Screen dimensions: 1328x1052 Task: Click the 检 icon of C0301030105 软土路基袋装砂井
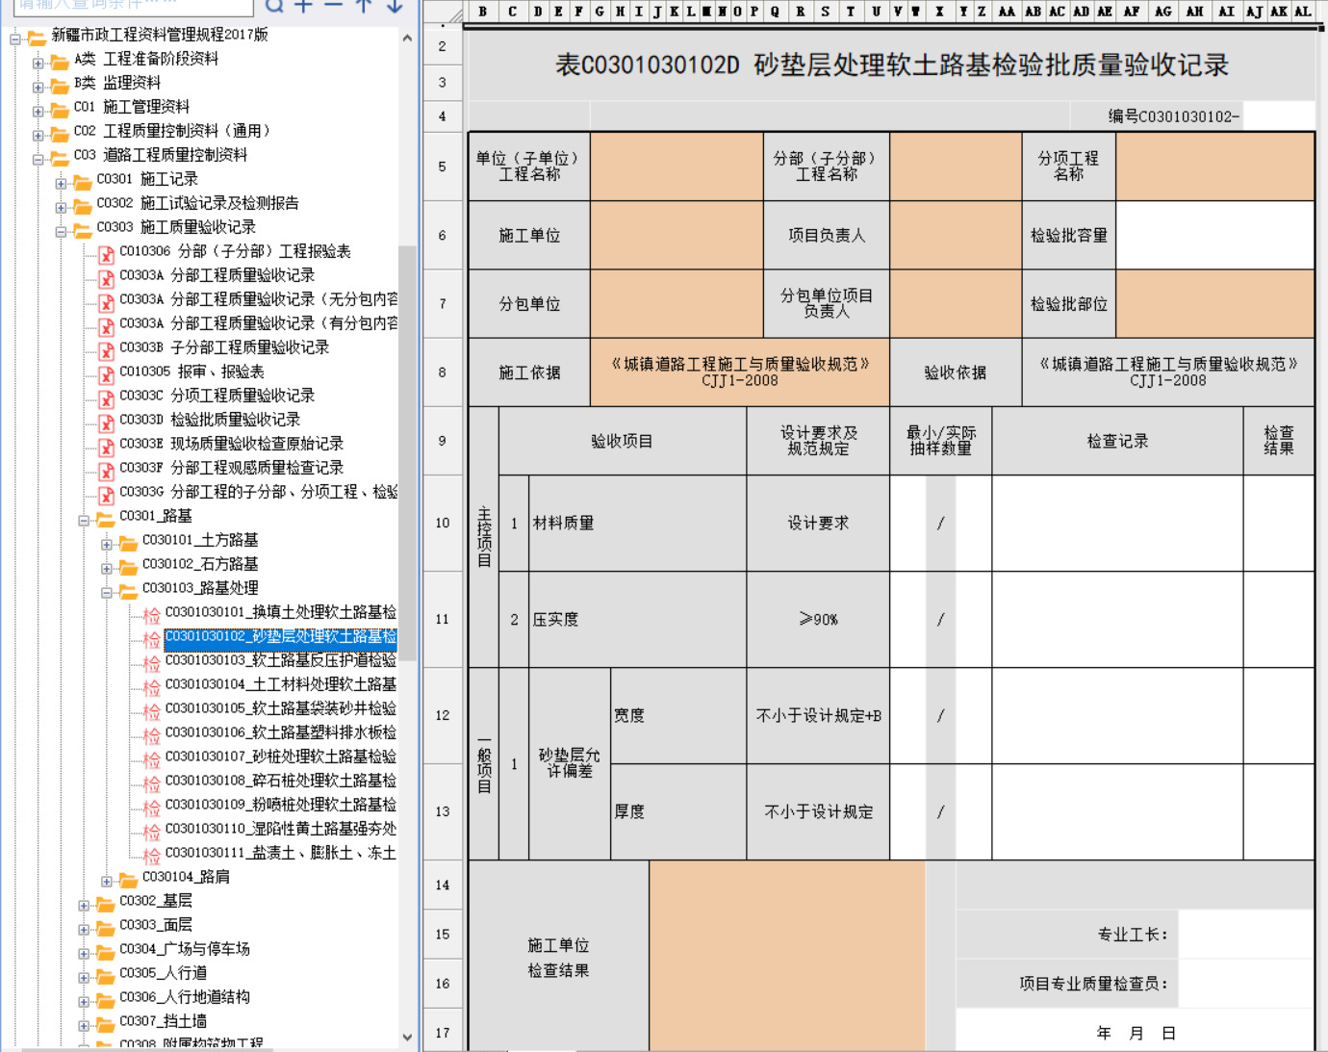(x=152, y=711)
